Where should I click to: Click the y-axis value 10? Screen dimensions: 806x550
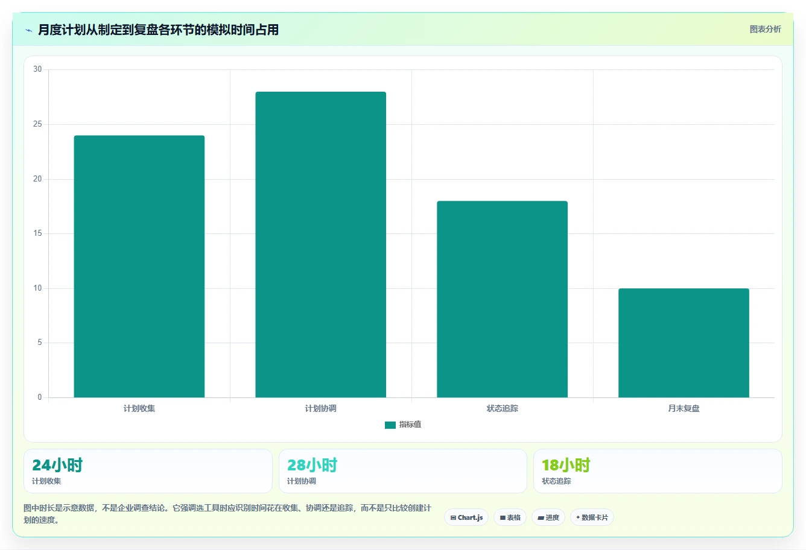(37, 288)
